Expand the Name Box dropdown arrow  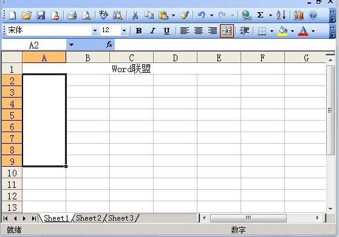[x=71, y=45]
